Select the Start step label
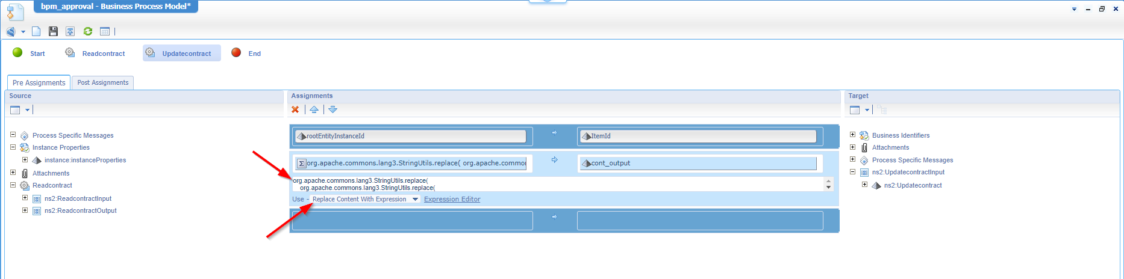 coord(37,54)
